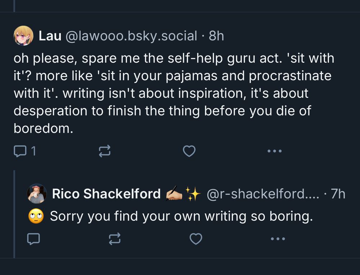Expand the reply count on Lau's post
360x275 pixels.
[24, 151]
